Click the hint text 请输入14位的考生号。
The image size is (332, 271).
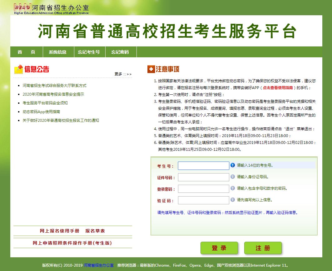(x=255, y=165)
